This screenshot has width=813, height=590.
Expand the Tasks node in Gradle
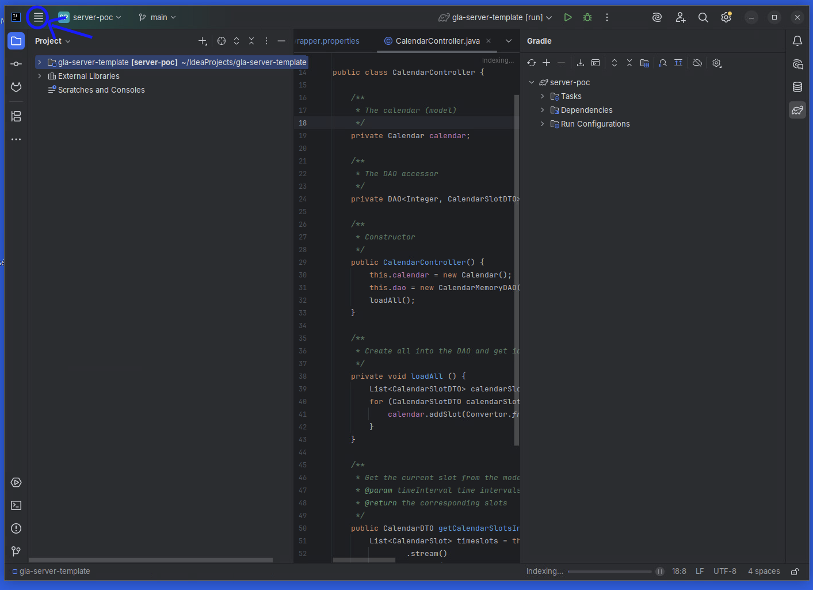point(542,96)
